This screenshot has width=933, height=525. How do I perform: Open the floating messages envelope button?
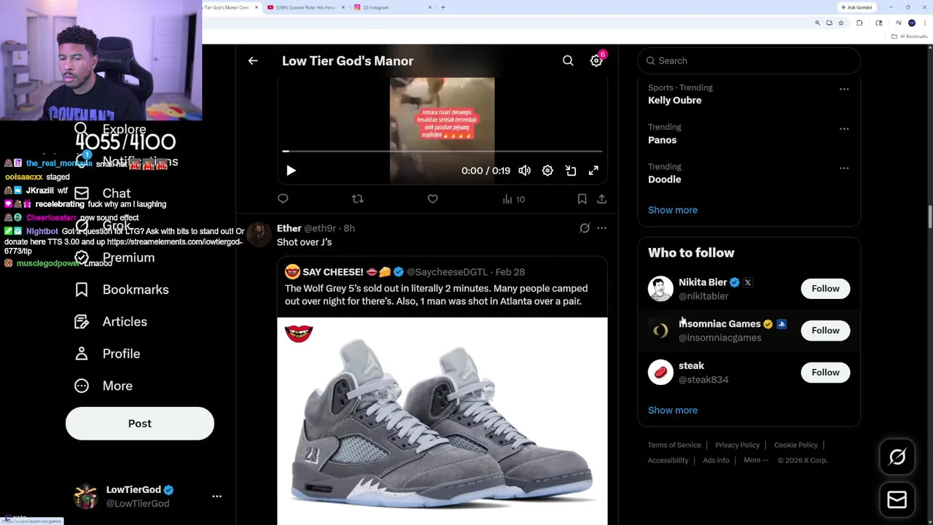point(897,499)
